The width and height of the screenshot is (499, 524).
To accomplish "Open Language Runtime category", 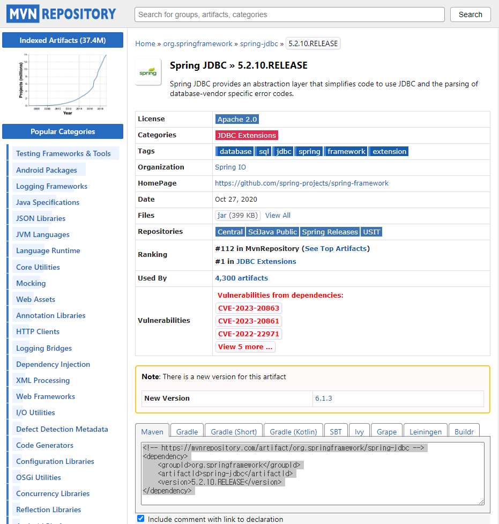I will pyautogui.click(x=48, y=250).
